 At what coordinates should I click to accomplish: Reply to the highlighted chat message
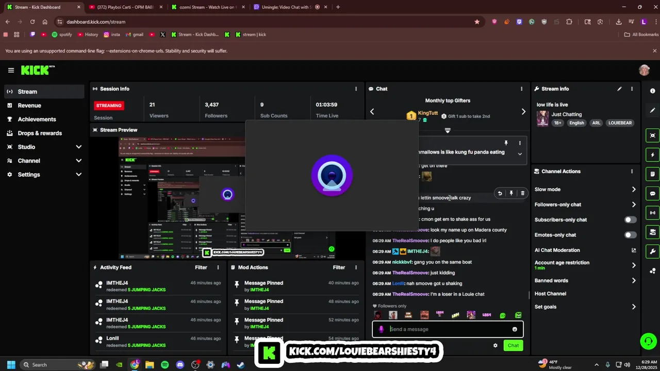pyautogui.click(x=500, y=193)
